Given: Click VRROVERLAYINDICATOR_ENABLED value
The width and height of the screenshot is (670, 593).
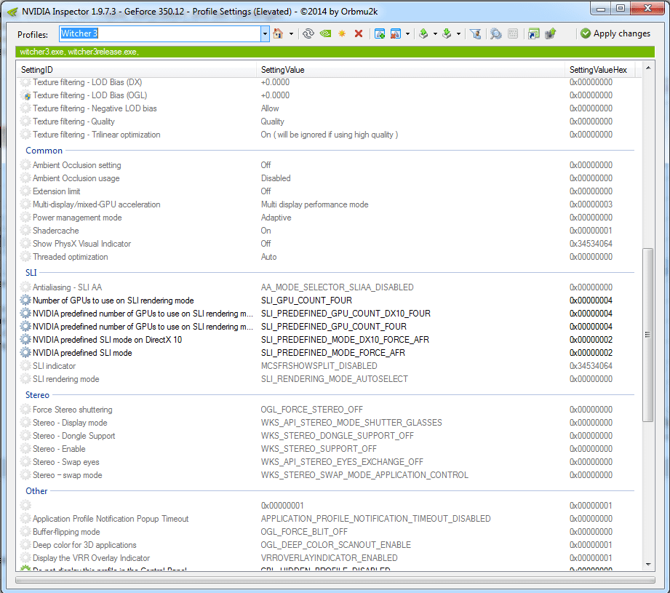Looking at the screenshot, I should tap(329, 558).
